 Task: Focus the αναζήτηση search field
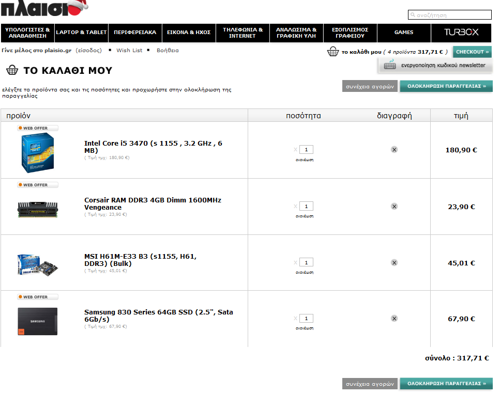(x=450, y=14)
